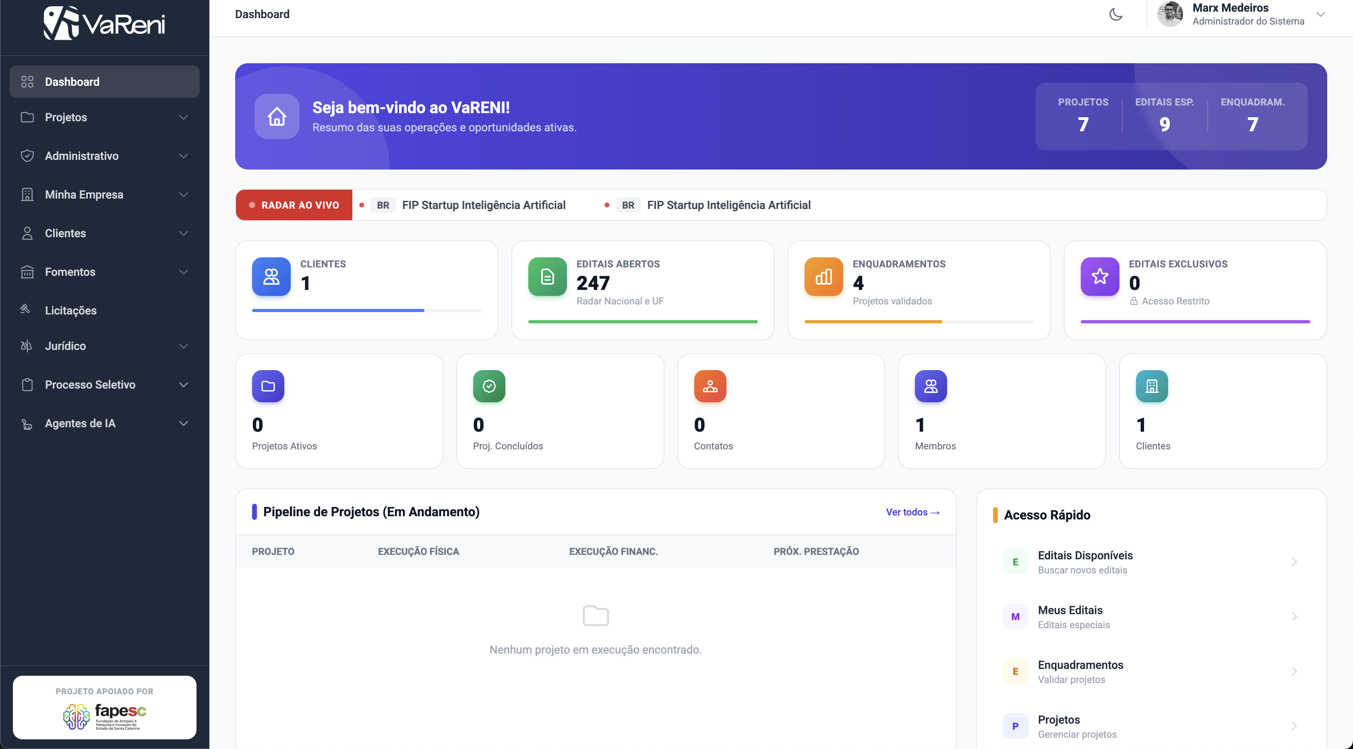Click the blue CLIENTES card users icon

click(271, 277)
